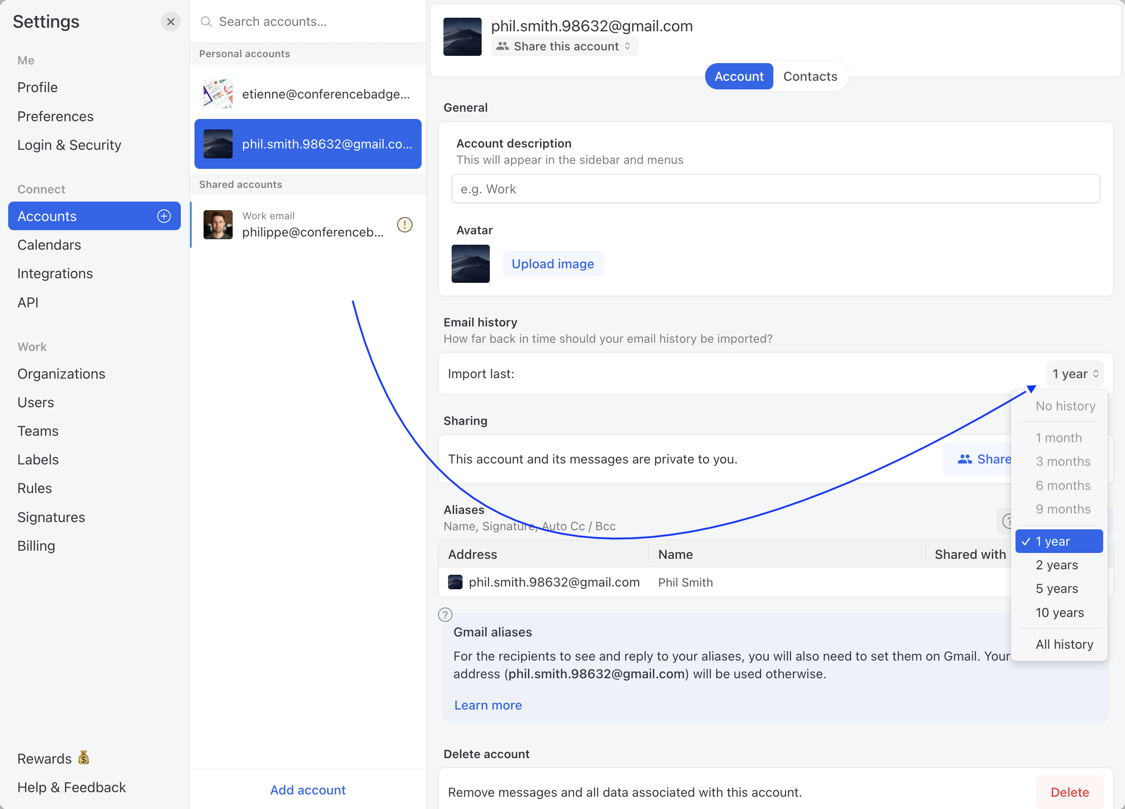Click the plus icon next to Accounts

(x=164, y=216)
